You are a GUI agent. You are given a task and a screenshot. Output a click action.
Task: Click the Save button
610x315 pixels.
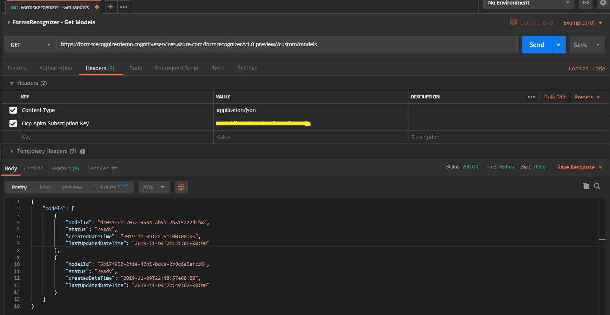tap(580, 45)
